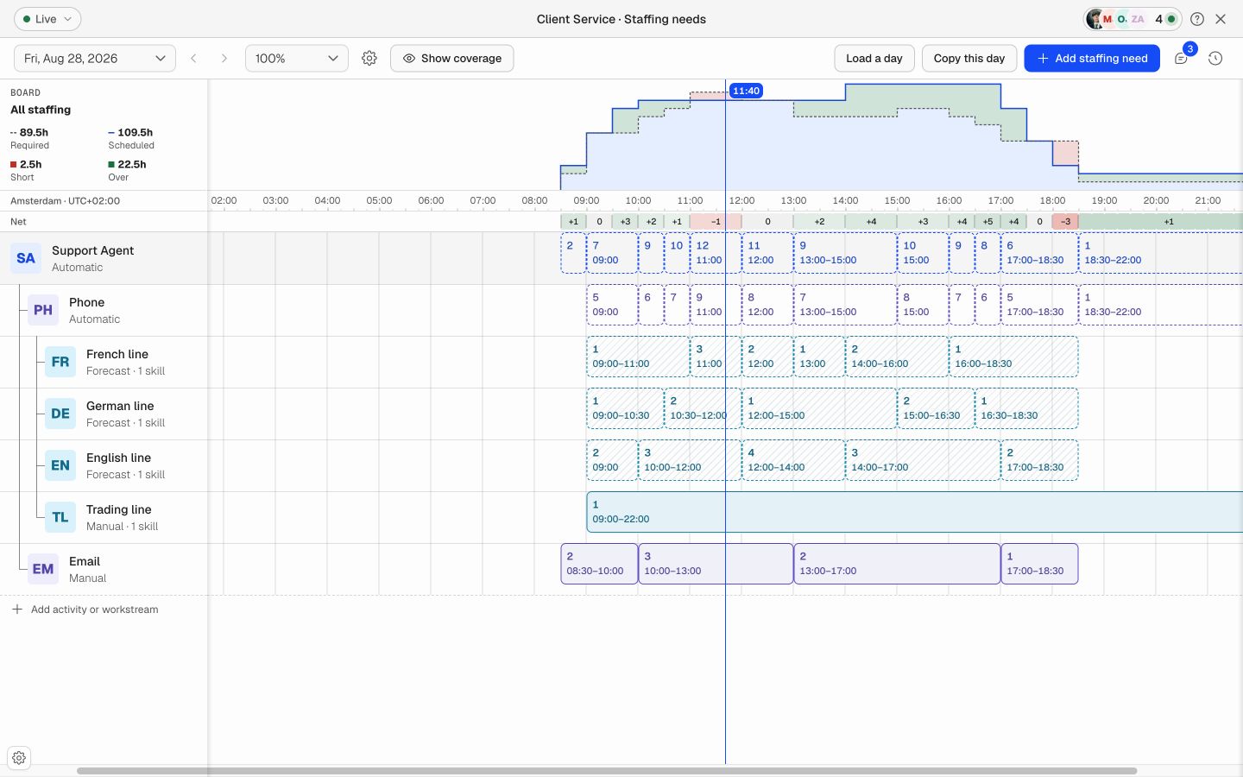Select French line block 09:00–11:00

click(x=638, y=357)
